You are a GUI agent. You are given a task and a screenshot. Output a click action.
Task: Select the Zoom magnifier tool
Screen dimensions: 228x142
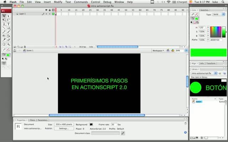tap(8, 44)
